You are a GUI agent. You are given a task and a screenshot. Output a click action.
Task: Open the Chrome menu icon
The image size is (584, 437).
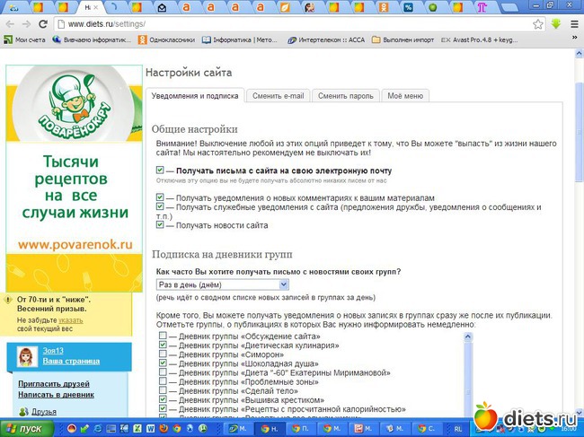[573, 24]
